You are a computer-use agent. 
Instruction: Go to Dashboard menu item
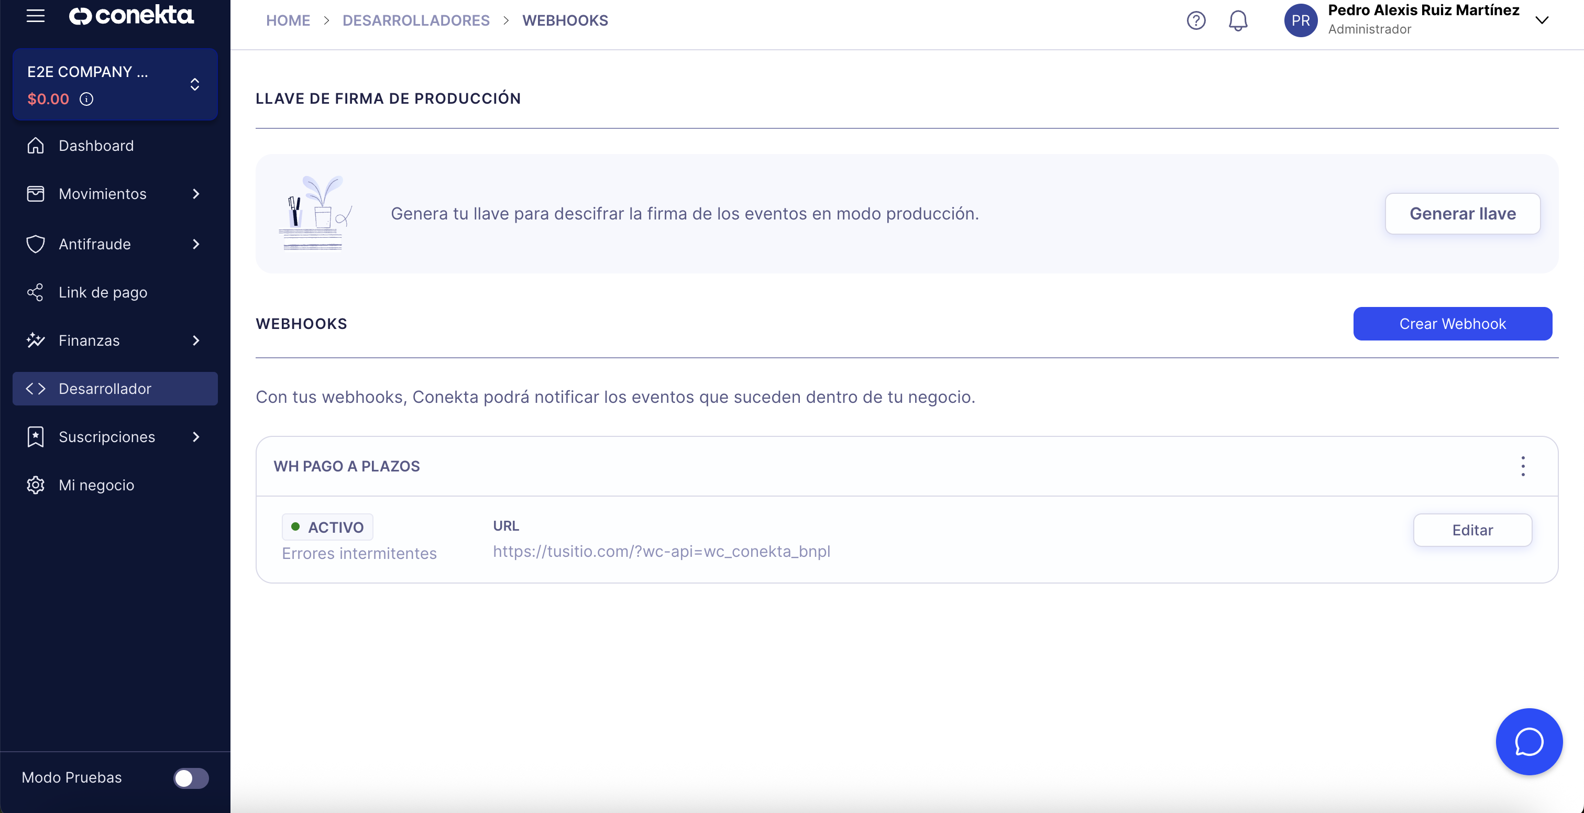tap(115, 146)
